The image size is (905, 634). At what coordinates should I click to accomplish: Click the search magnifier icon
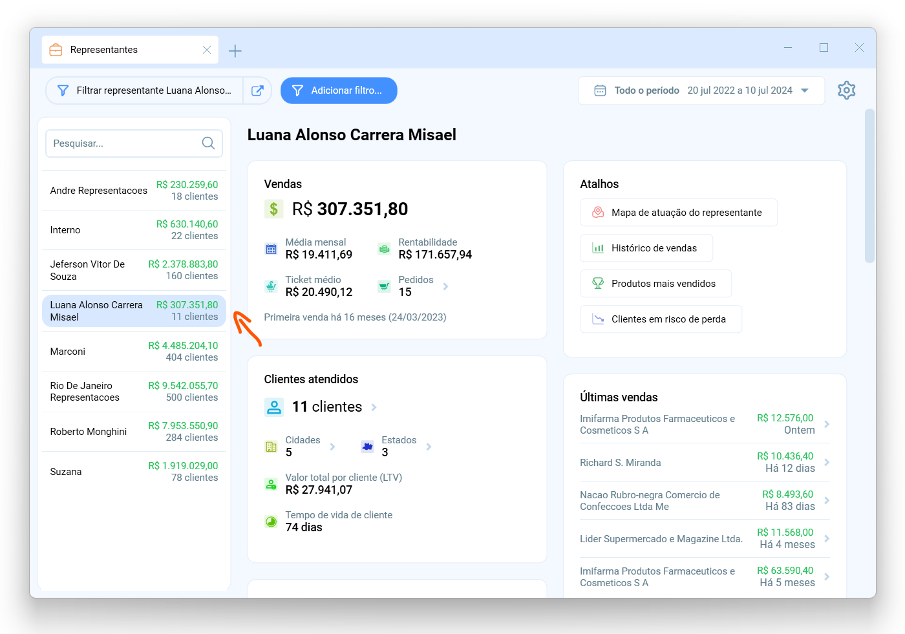pos(208,143)
